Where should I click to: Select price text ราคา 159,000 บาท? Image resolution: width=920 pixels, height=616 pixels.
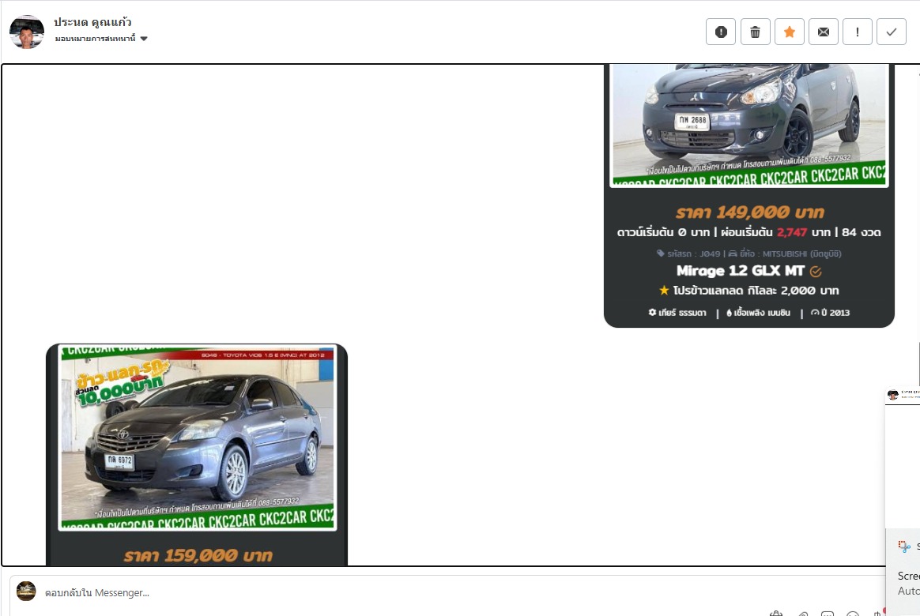pos(198,556)
